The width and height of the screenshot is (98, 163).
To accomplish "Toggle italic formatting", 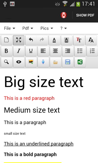I will (19, 51).
